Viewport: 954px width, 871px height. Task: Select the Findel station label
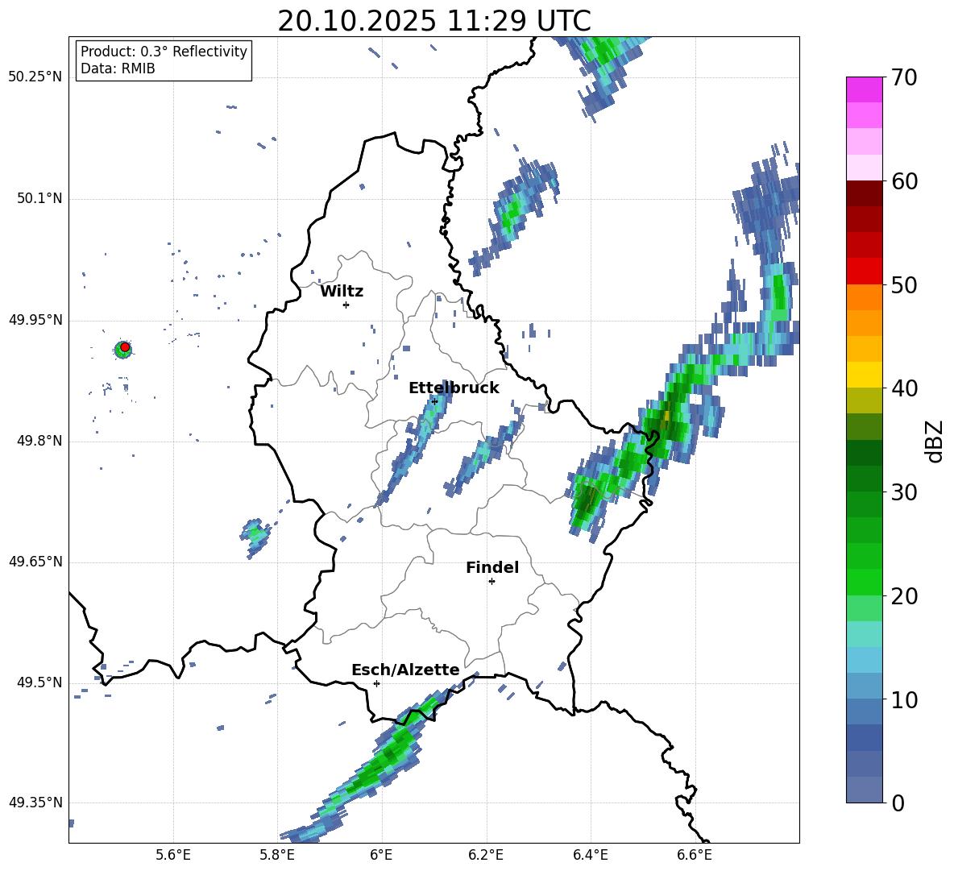pyautogui.click(x=492, y=567)
